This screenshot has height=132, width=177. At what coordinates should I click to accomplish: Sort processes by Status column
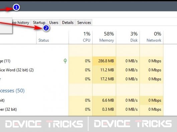(x=52, y=37)
